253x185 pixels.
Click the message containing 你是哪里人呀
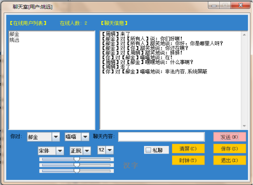pos(163,43)
